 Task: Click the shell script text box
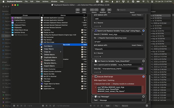coord(119,89)
